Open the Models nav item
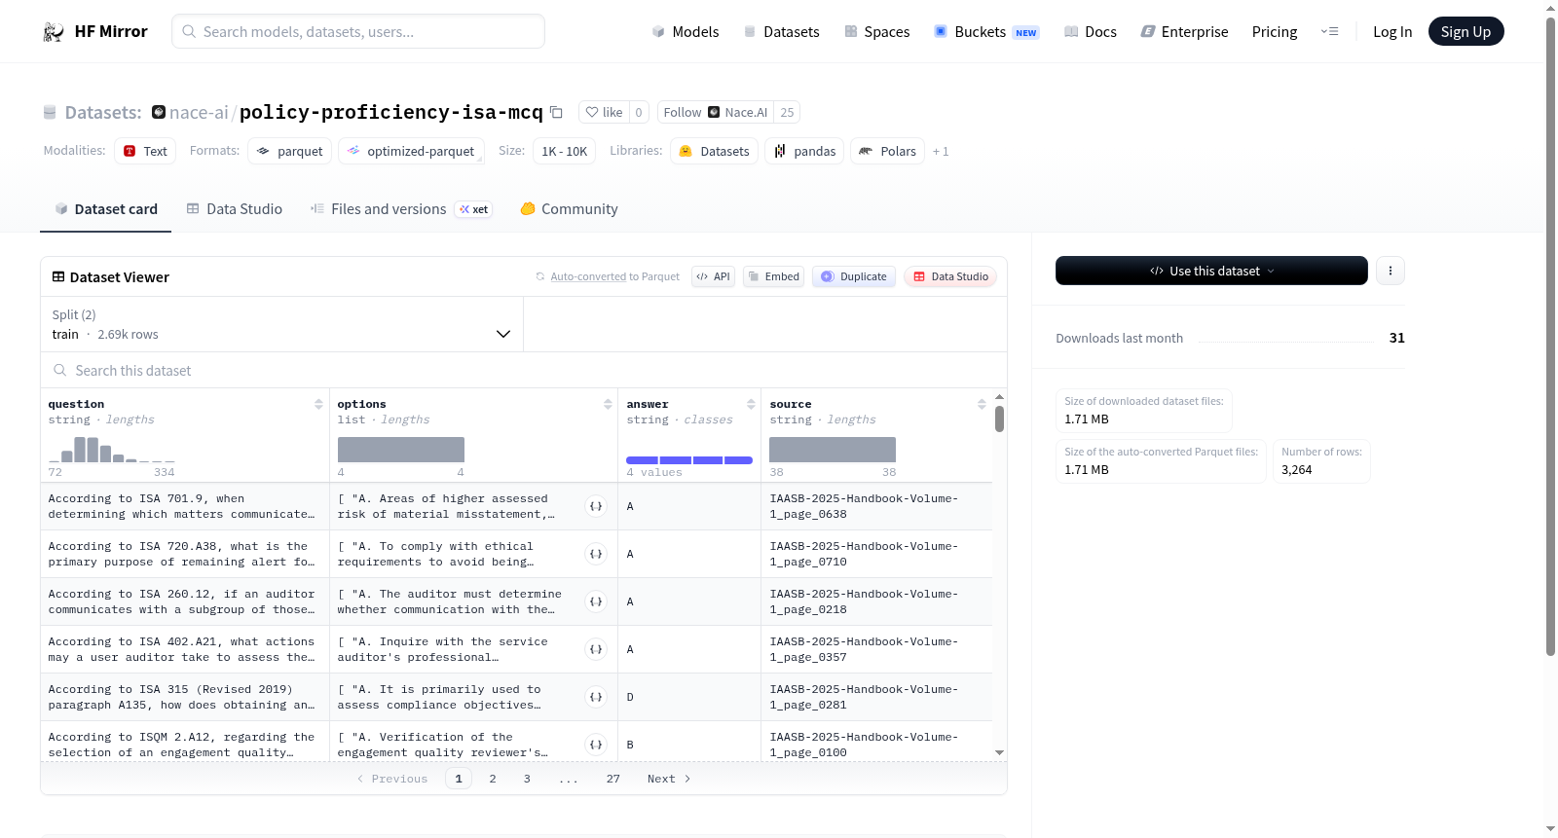Image resolution: width=1558 pixels, height=838 pixels. click(x=686, y=32)
